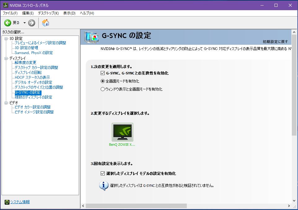This screenshot has width=298, height=210.
Task: Select the highlighted G-SYNC の設定 item
Action: pyautogui.click(x=28, y=92)
